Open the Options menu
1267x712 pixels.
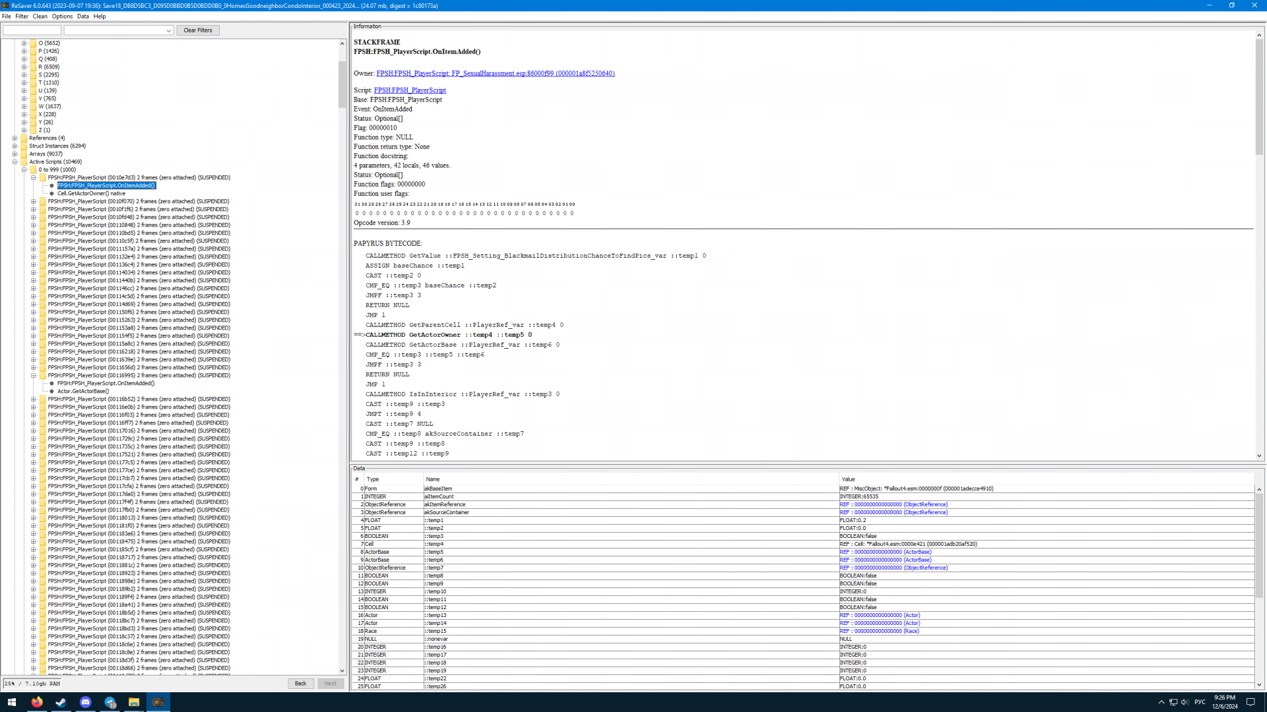click(x=62, y=16)
